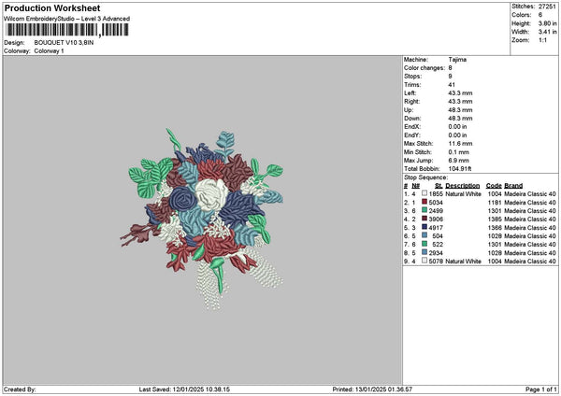Select the red swatch for code 1181
The image size is (561, 396).
424,202
